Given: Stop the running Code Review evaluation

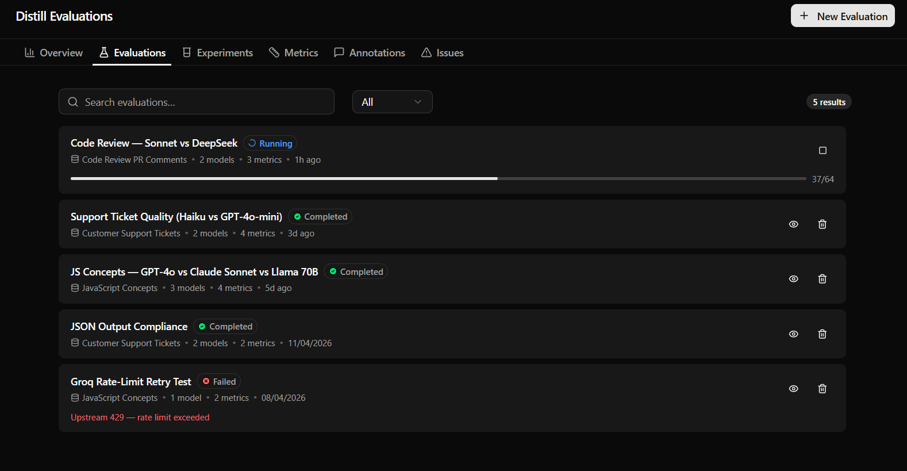Looking at the screenshot, I should [822, 151].
